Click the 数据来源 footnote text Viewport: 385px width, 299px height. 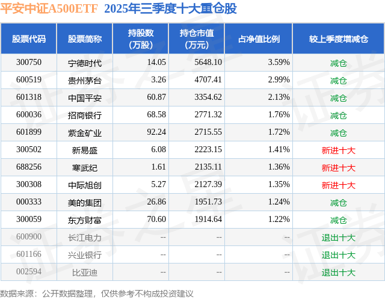click(x=97, y=294)
